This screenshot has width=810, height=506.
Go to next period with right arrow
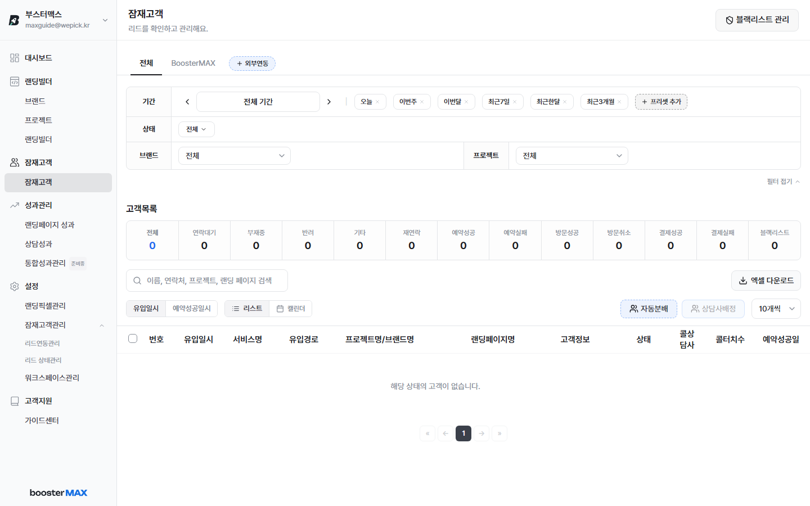coord(329,102)
